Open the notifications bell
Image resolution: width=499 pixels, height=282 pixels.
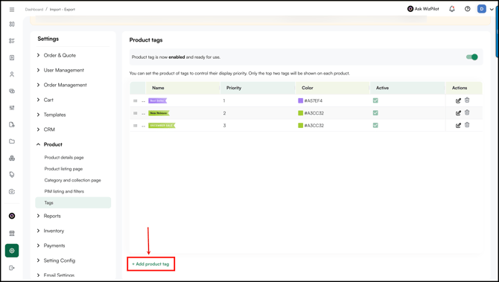[452, 9]
